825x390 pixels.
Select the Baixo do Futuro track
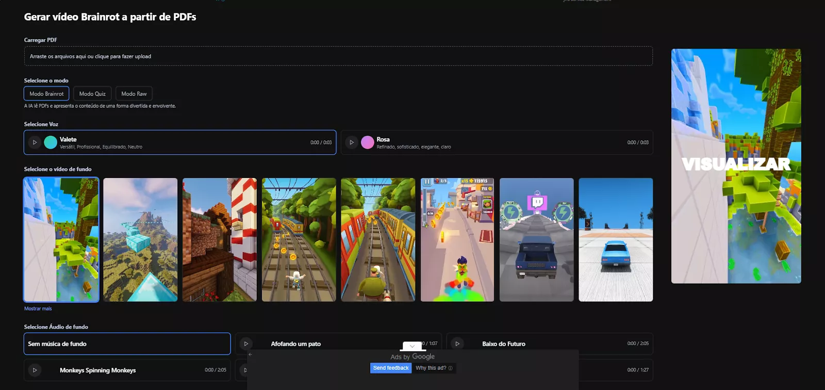[x=550, y=344]
